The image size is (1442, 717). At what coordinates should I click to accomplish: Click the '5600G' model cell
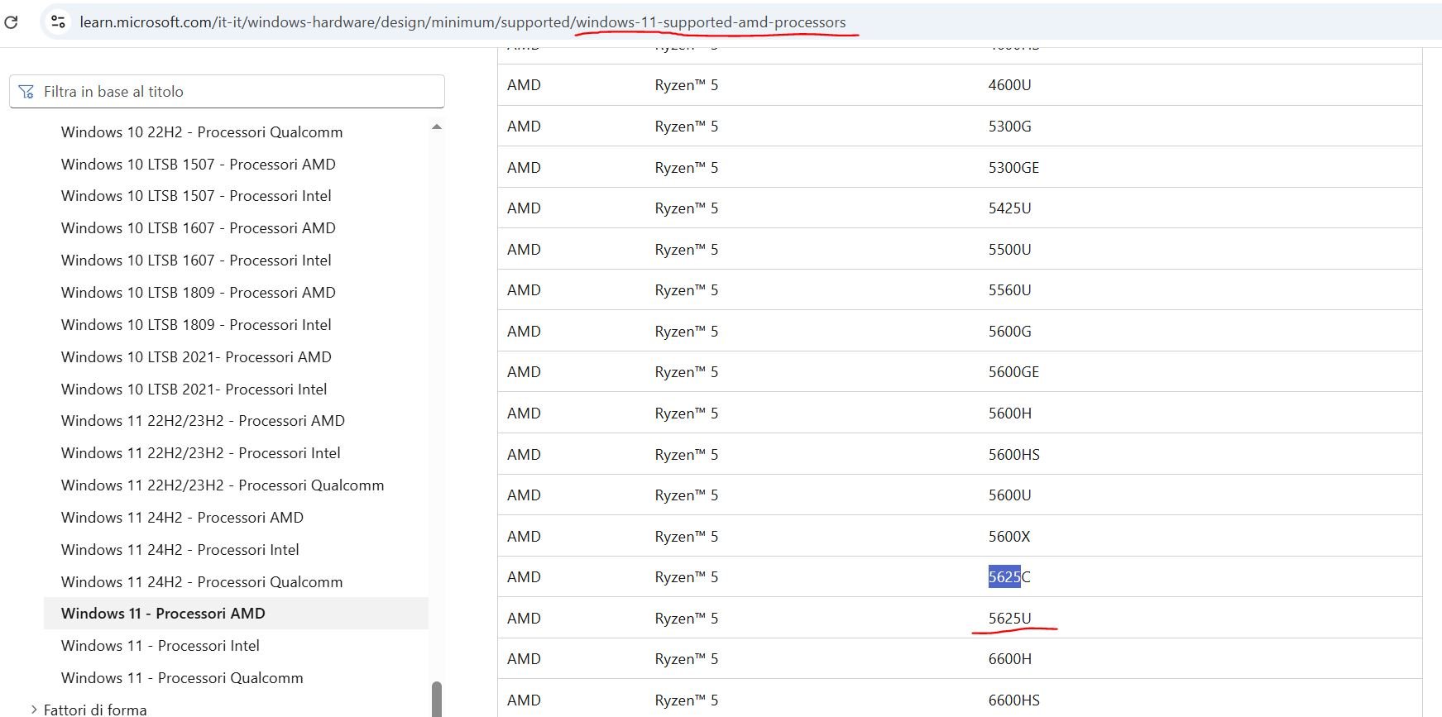(1009, 332)
